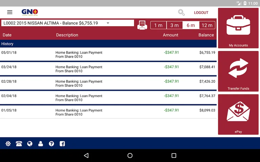The image size is (260, 162).
Task: Open My Accounts briefcase tile
Action: pyautogui.click(x=238, y=28)
